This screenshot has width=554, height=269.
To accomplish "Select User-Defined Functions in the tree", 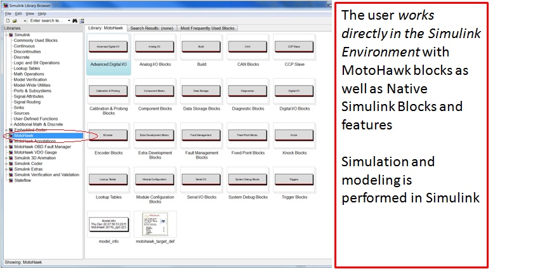I will 36,119.
